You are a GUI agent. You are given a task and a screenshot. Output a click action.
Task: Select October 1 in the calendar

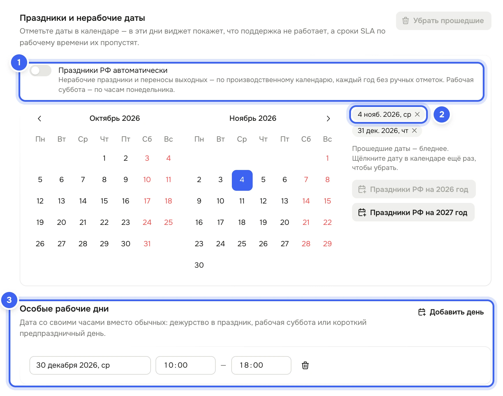[x=104, y=158]
